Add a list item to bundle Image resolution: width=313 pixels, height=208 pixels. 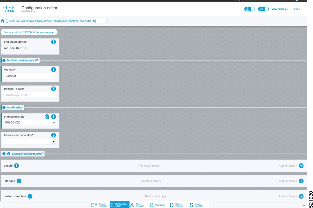pyautogui.click(x=301, y=166)
